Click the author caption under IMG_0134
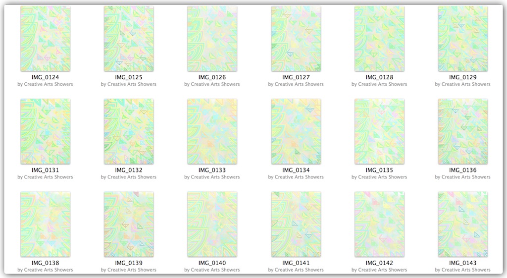The width and height of the screenshot is (507, 278). [296, 177]
